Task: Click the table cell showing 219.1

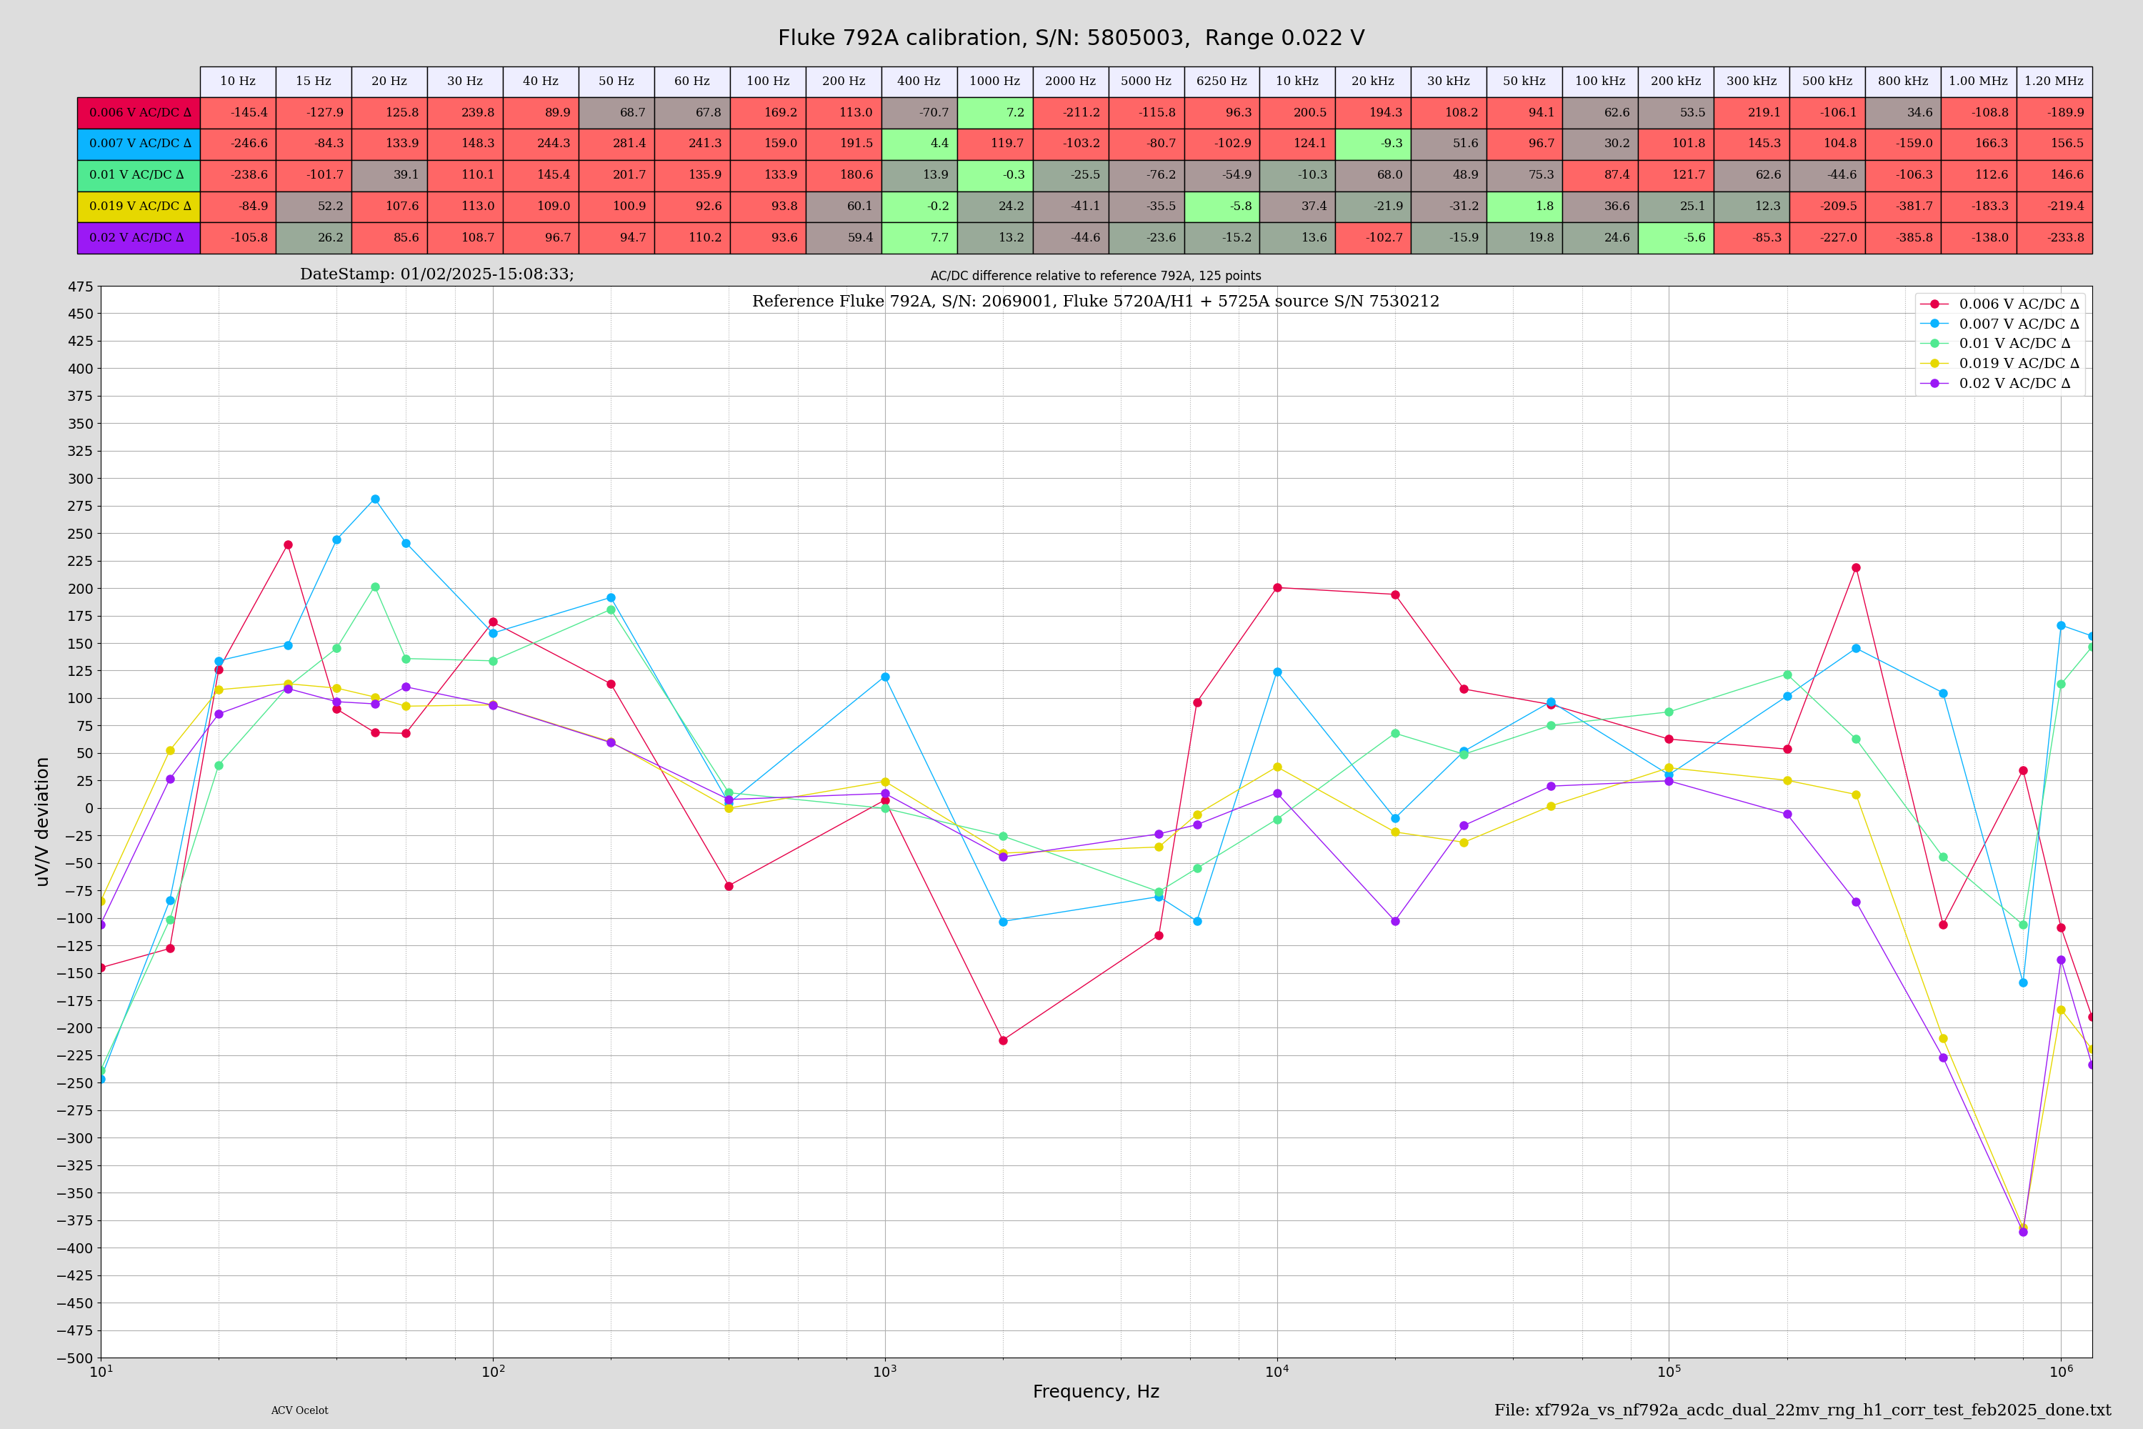Action: [x=1752, y=113]
